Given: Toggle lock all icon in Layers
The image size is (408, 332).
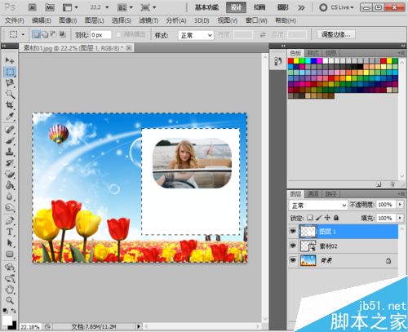Looking at the screenshot, I should tap(336, 218).
